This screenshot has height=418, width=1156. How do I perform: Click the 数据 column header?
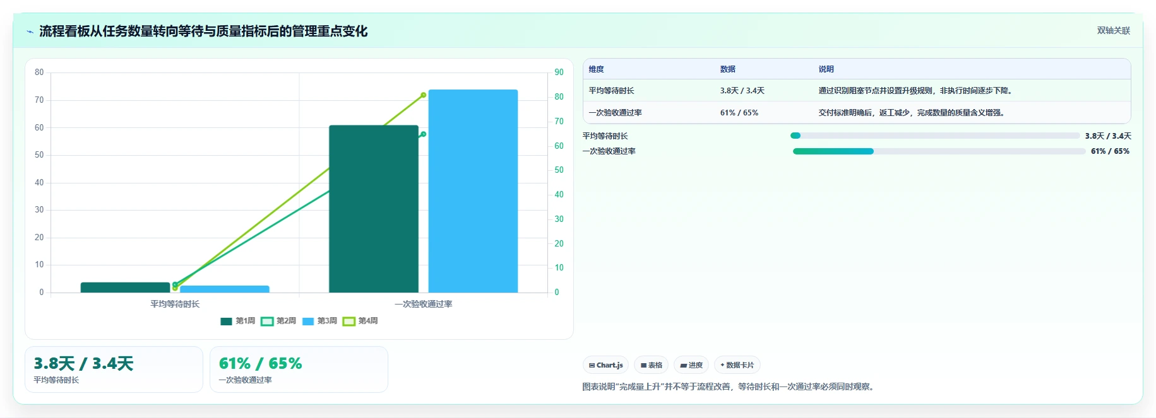(x=727, y=69)
